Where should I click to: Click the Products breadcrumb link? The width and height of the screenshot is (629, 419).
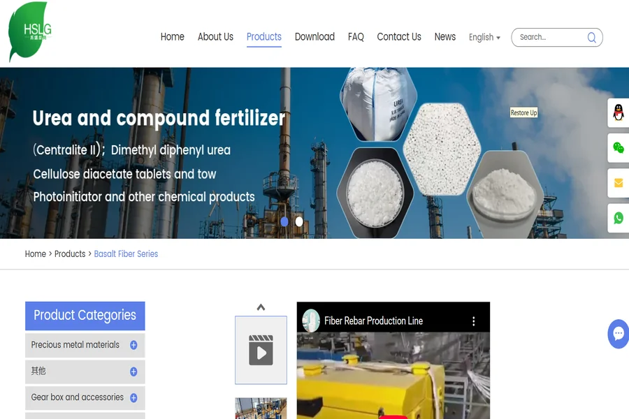click(x=70, y=254)
